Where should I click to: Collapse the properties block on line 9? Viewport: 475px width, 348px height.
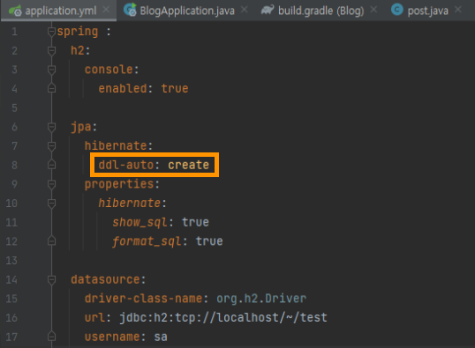51,184
